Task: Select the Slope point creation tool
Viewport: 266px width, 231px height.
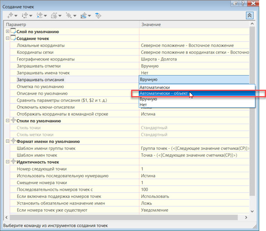Action: 83,16
